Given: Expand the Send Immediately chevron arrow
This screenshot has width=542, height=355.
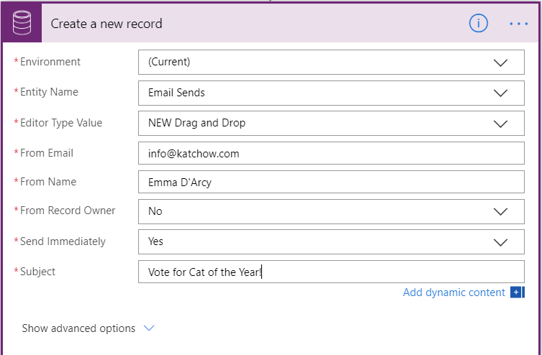Looking at the screenshot, I should 501,242.
